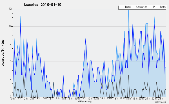Click the x-axis label '11 h'
The height and width of the screenshot is (104, 169).
pyautogui.click(x=84, y=98)
